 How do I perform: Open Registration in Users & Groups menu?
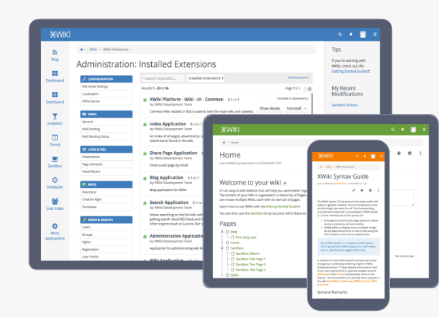point(106,250)
